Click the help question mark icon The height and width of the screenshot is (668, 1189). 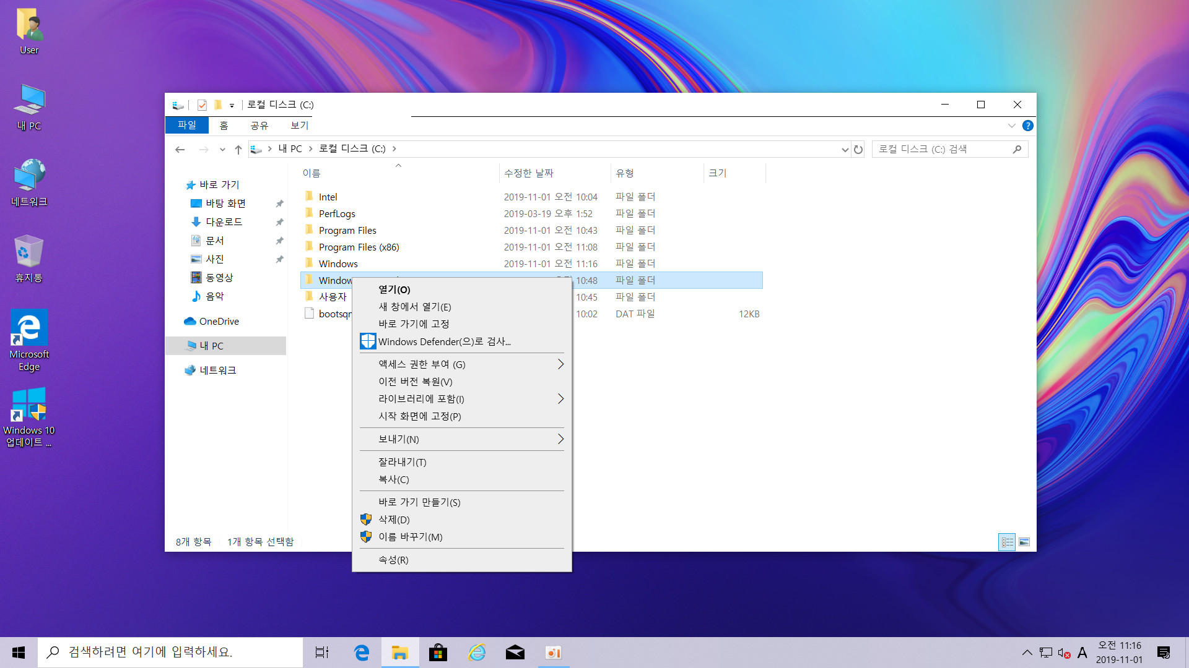point(1027,126)
